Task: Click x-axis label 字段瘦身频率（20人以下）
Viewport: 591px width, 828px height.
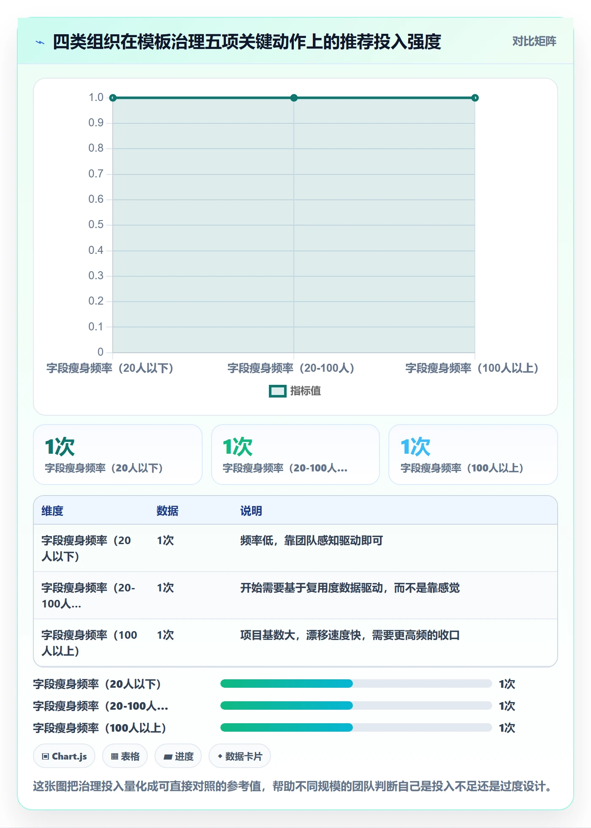Action: click(x=110, y=368)
